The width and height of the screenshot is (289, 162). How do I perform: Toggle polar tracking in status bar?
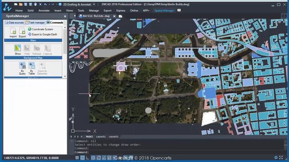[93, 158]
